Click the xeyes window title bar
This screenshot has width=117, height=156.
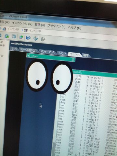click(x=51, y=58)
